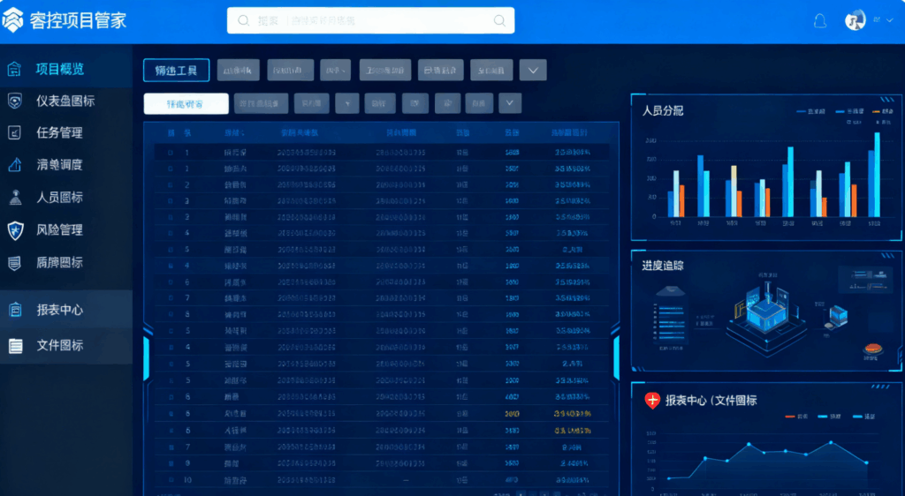Select the 任务管理 checklist icon

click(x=14, y=133)
